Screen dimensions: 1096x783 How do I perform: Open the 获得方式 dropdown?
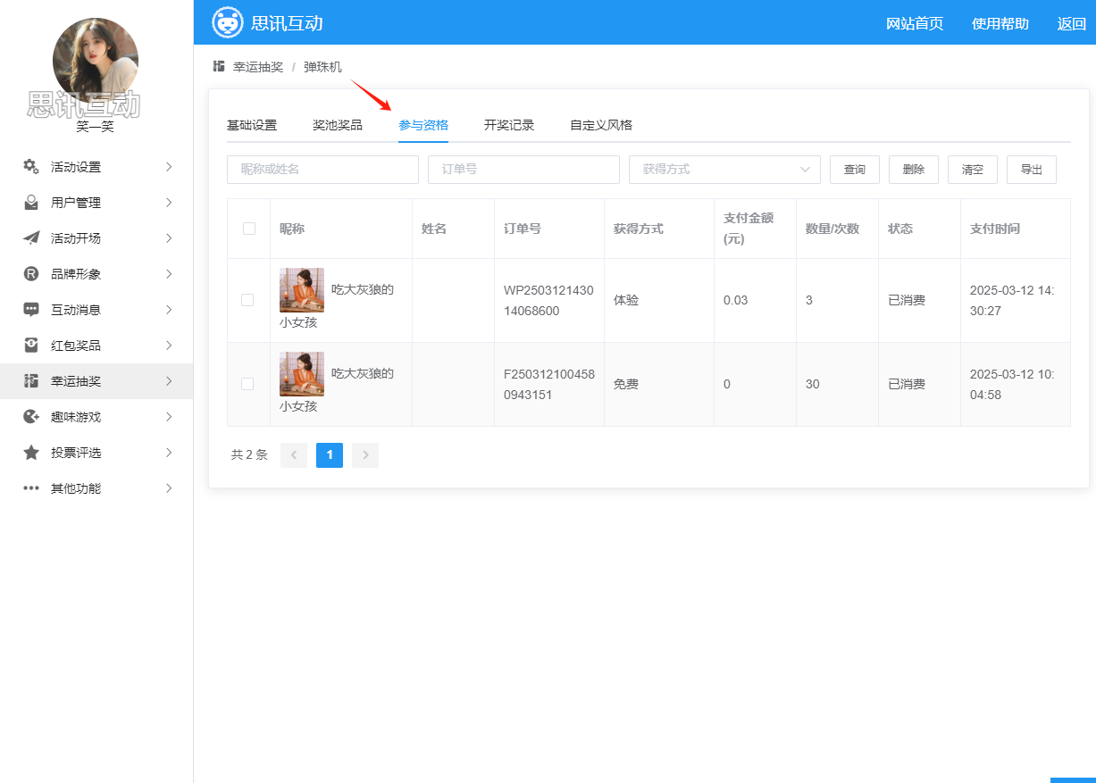click(724, 170)
